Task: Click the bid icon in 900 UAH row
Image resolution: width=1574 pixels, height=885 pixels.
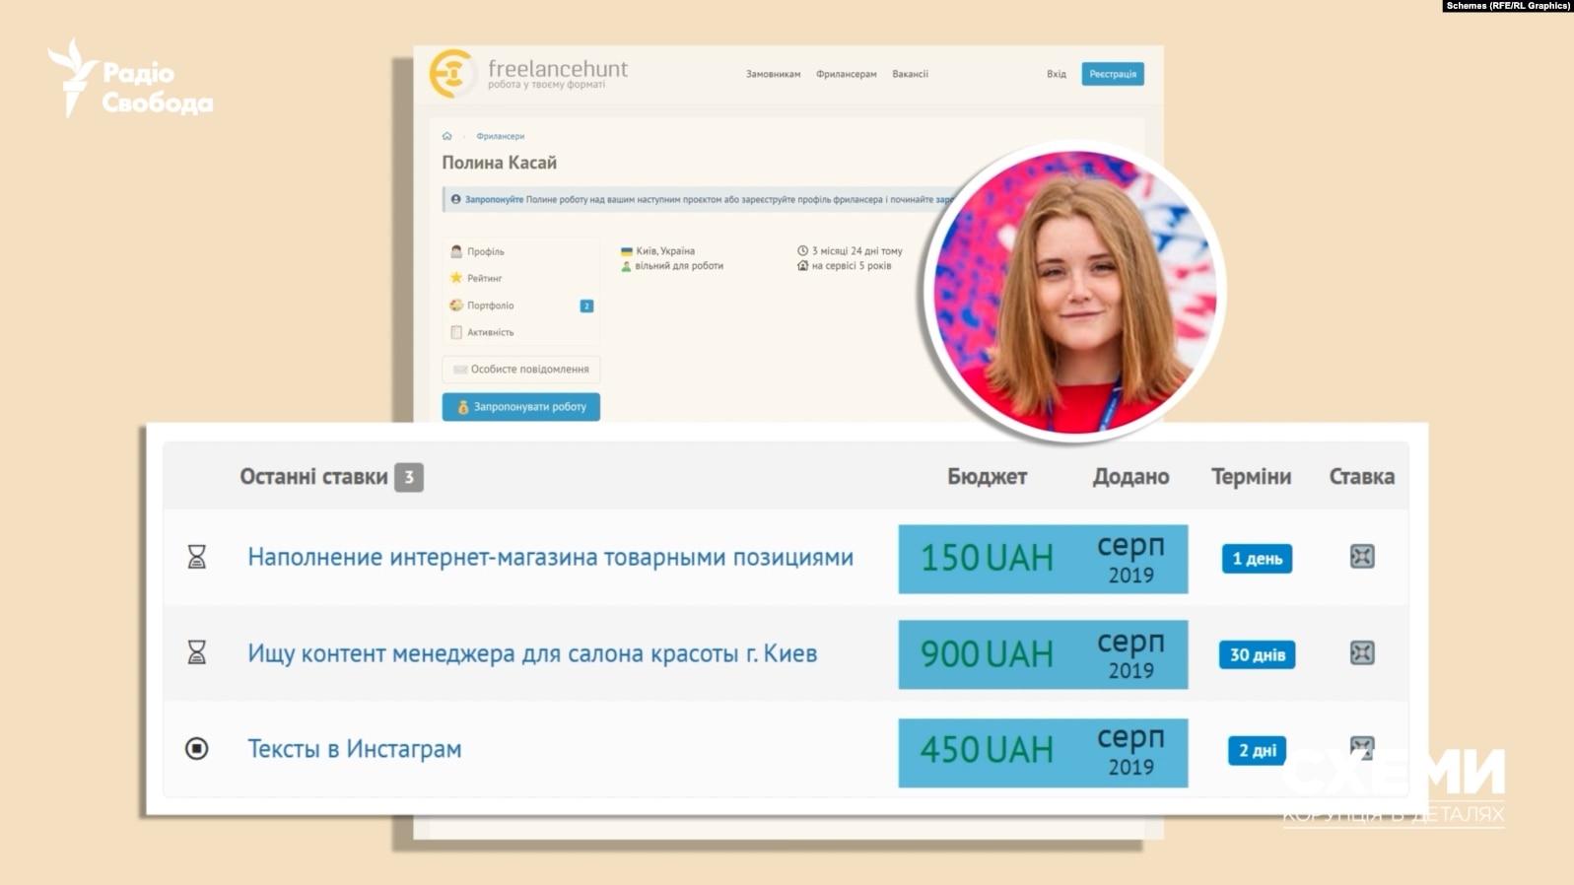Action: tap(1362, 652)
